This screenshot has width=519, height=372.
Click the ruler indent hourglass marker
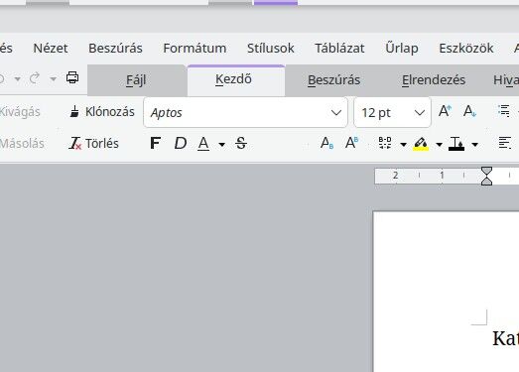[486, 176]
